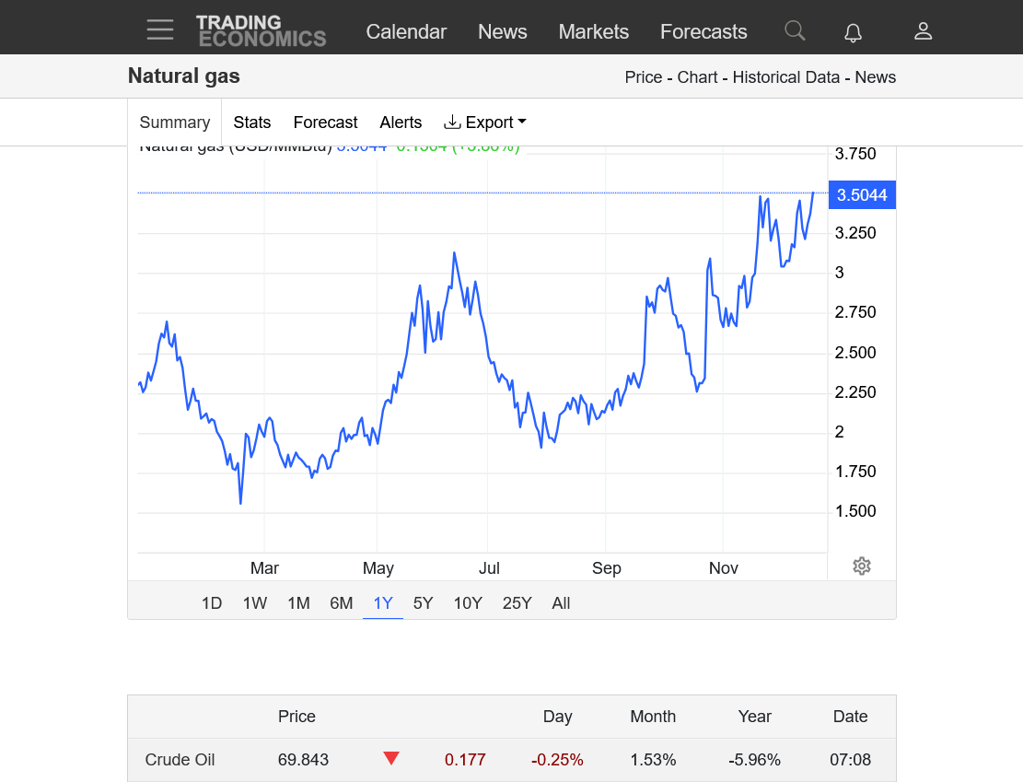
Task: Open chart settings gear
Action: pos(862,566)
